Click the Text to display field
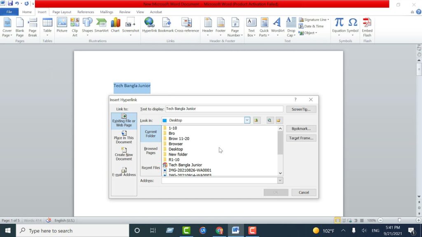The image size is (422, 237). coord(224,109)
